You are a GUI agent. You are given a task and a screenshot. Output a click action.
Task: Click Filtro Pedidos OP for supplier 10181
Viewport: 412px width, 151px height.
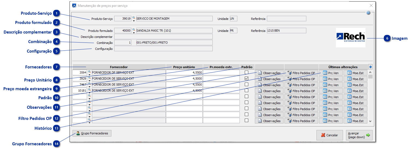point(301,91)
